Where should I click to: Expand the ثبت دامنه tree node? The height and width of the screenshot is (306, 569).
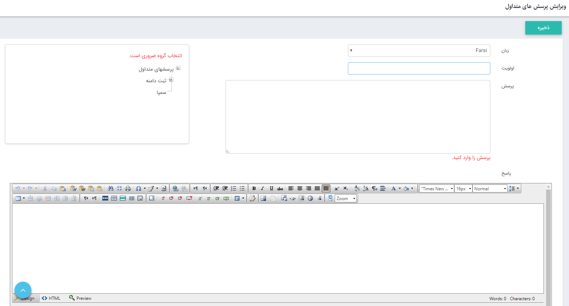(171, 80)
